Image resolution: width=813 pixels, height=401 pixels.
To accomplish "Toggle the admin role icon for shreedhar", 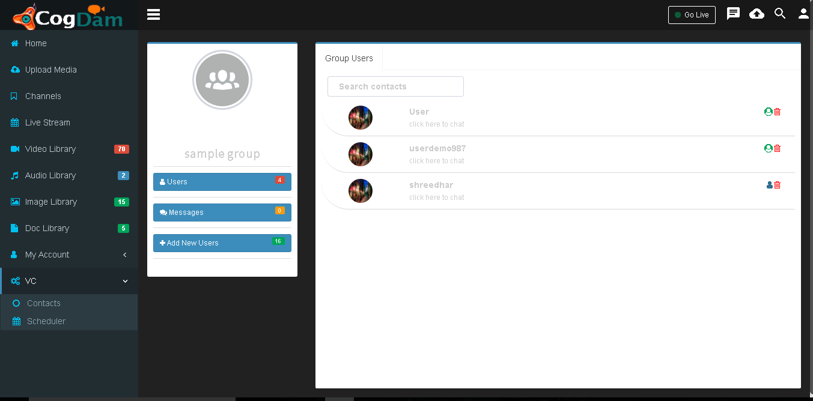I will pos(769,185).
